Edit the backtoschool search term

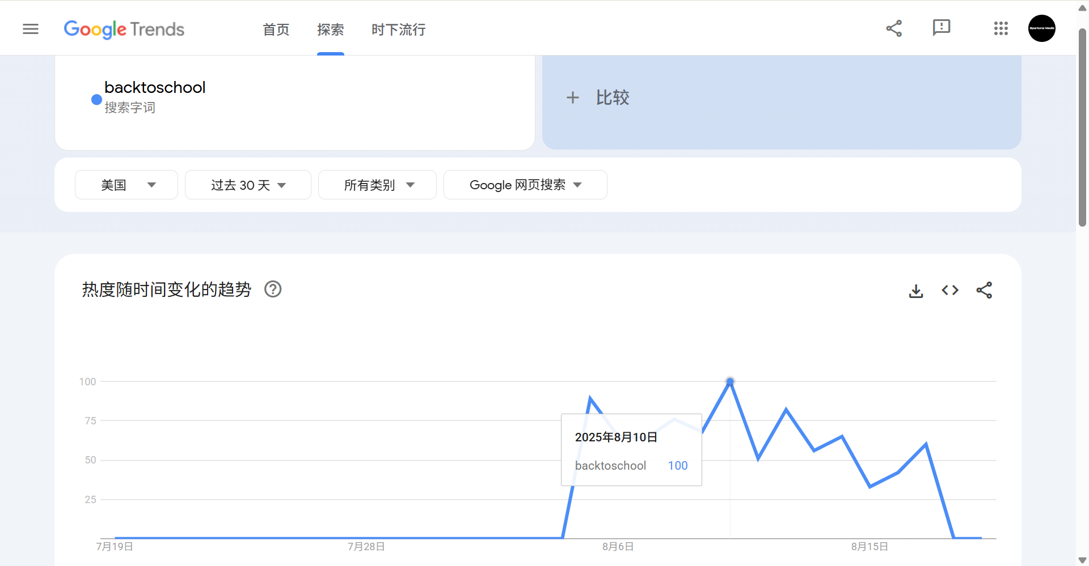pyautogui.click(x=155, y=87)
